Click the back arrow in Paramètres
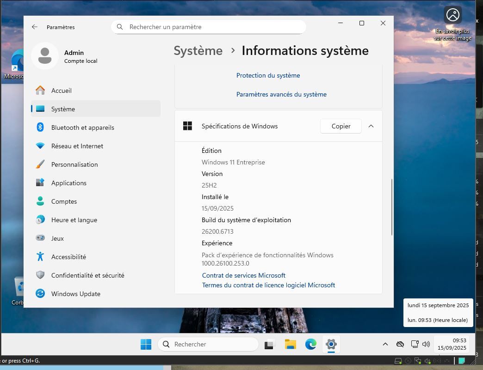This screenshot has height=370, width=483. [35, 27]
